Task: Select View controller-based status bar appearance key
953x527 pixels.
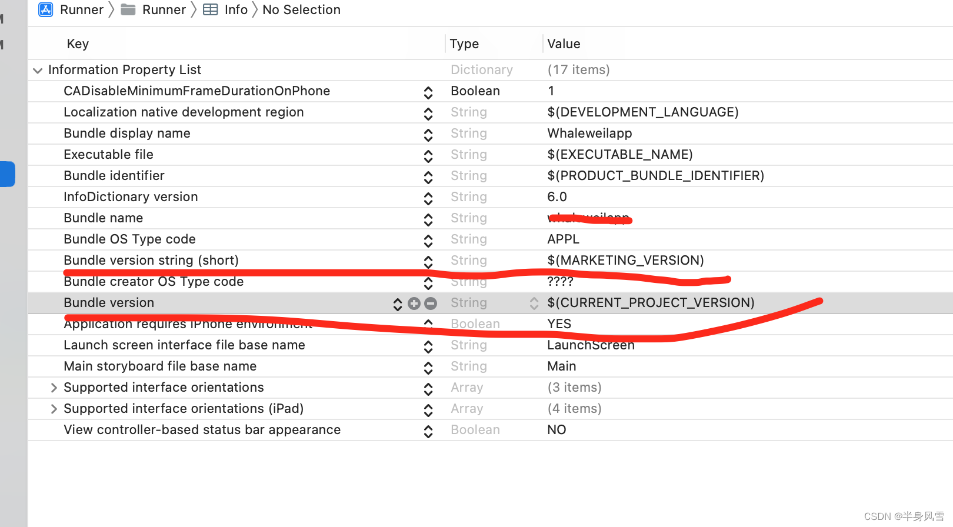Action: click(x=202, y=430)
